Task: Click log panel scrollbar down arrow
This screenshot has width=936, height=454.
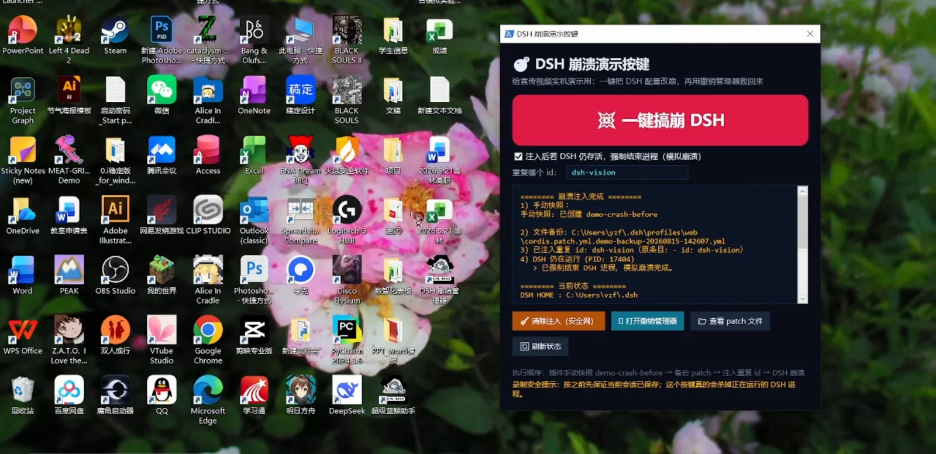Action: click(x=803, y=298)
